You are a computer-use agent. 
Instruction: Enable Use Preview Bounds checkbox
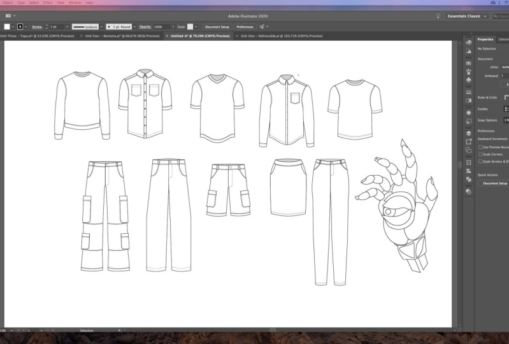pyautogui.click(x=480, y=147)
